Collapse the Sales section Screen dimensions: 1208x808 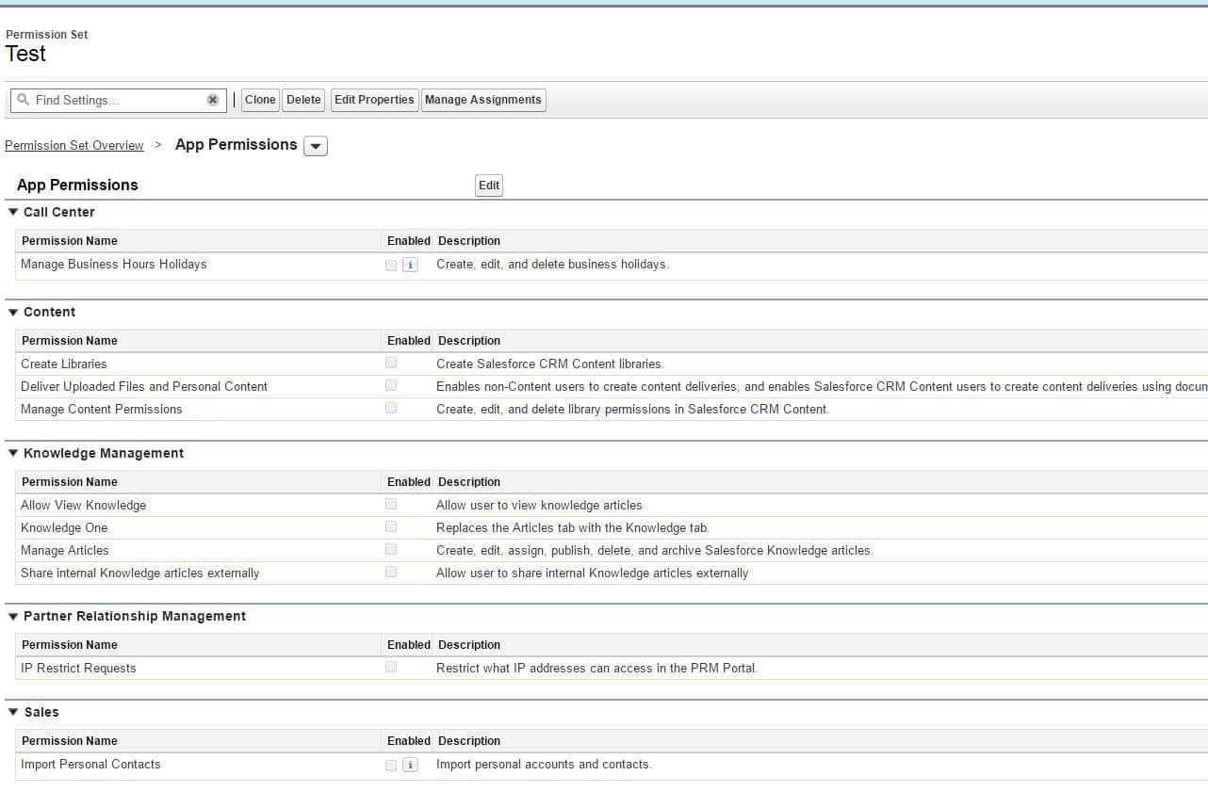[x=12, y=712]
